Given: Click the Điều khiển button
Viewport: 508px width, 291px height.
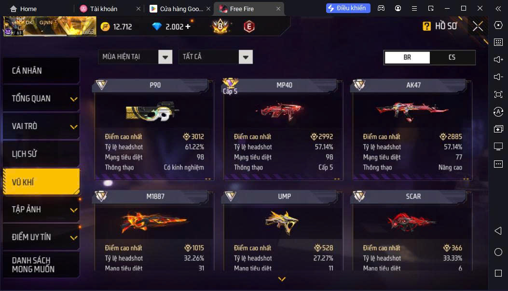Looking at the screenshot, I should (348, 8).
